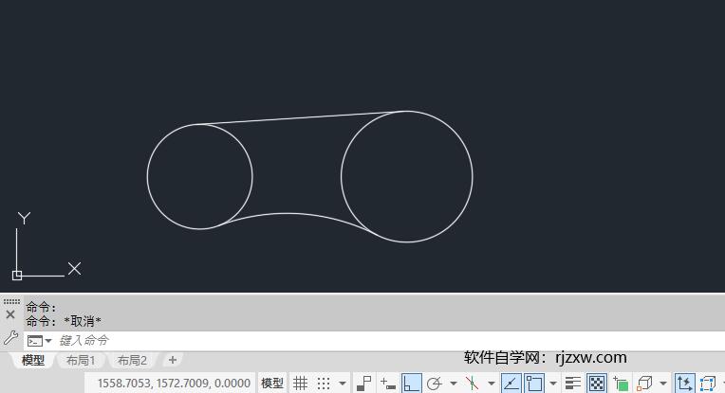Click the UCS origin icon
This screenshot has height=393, width=725.
tap(17, 276)
